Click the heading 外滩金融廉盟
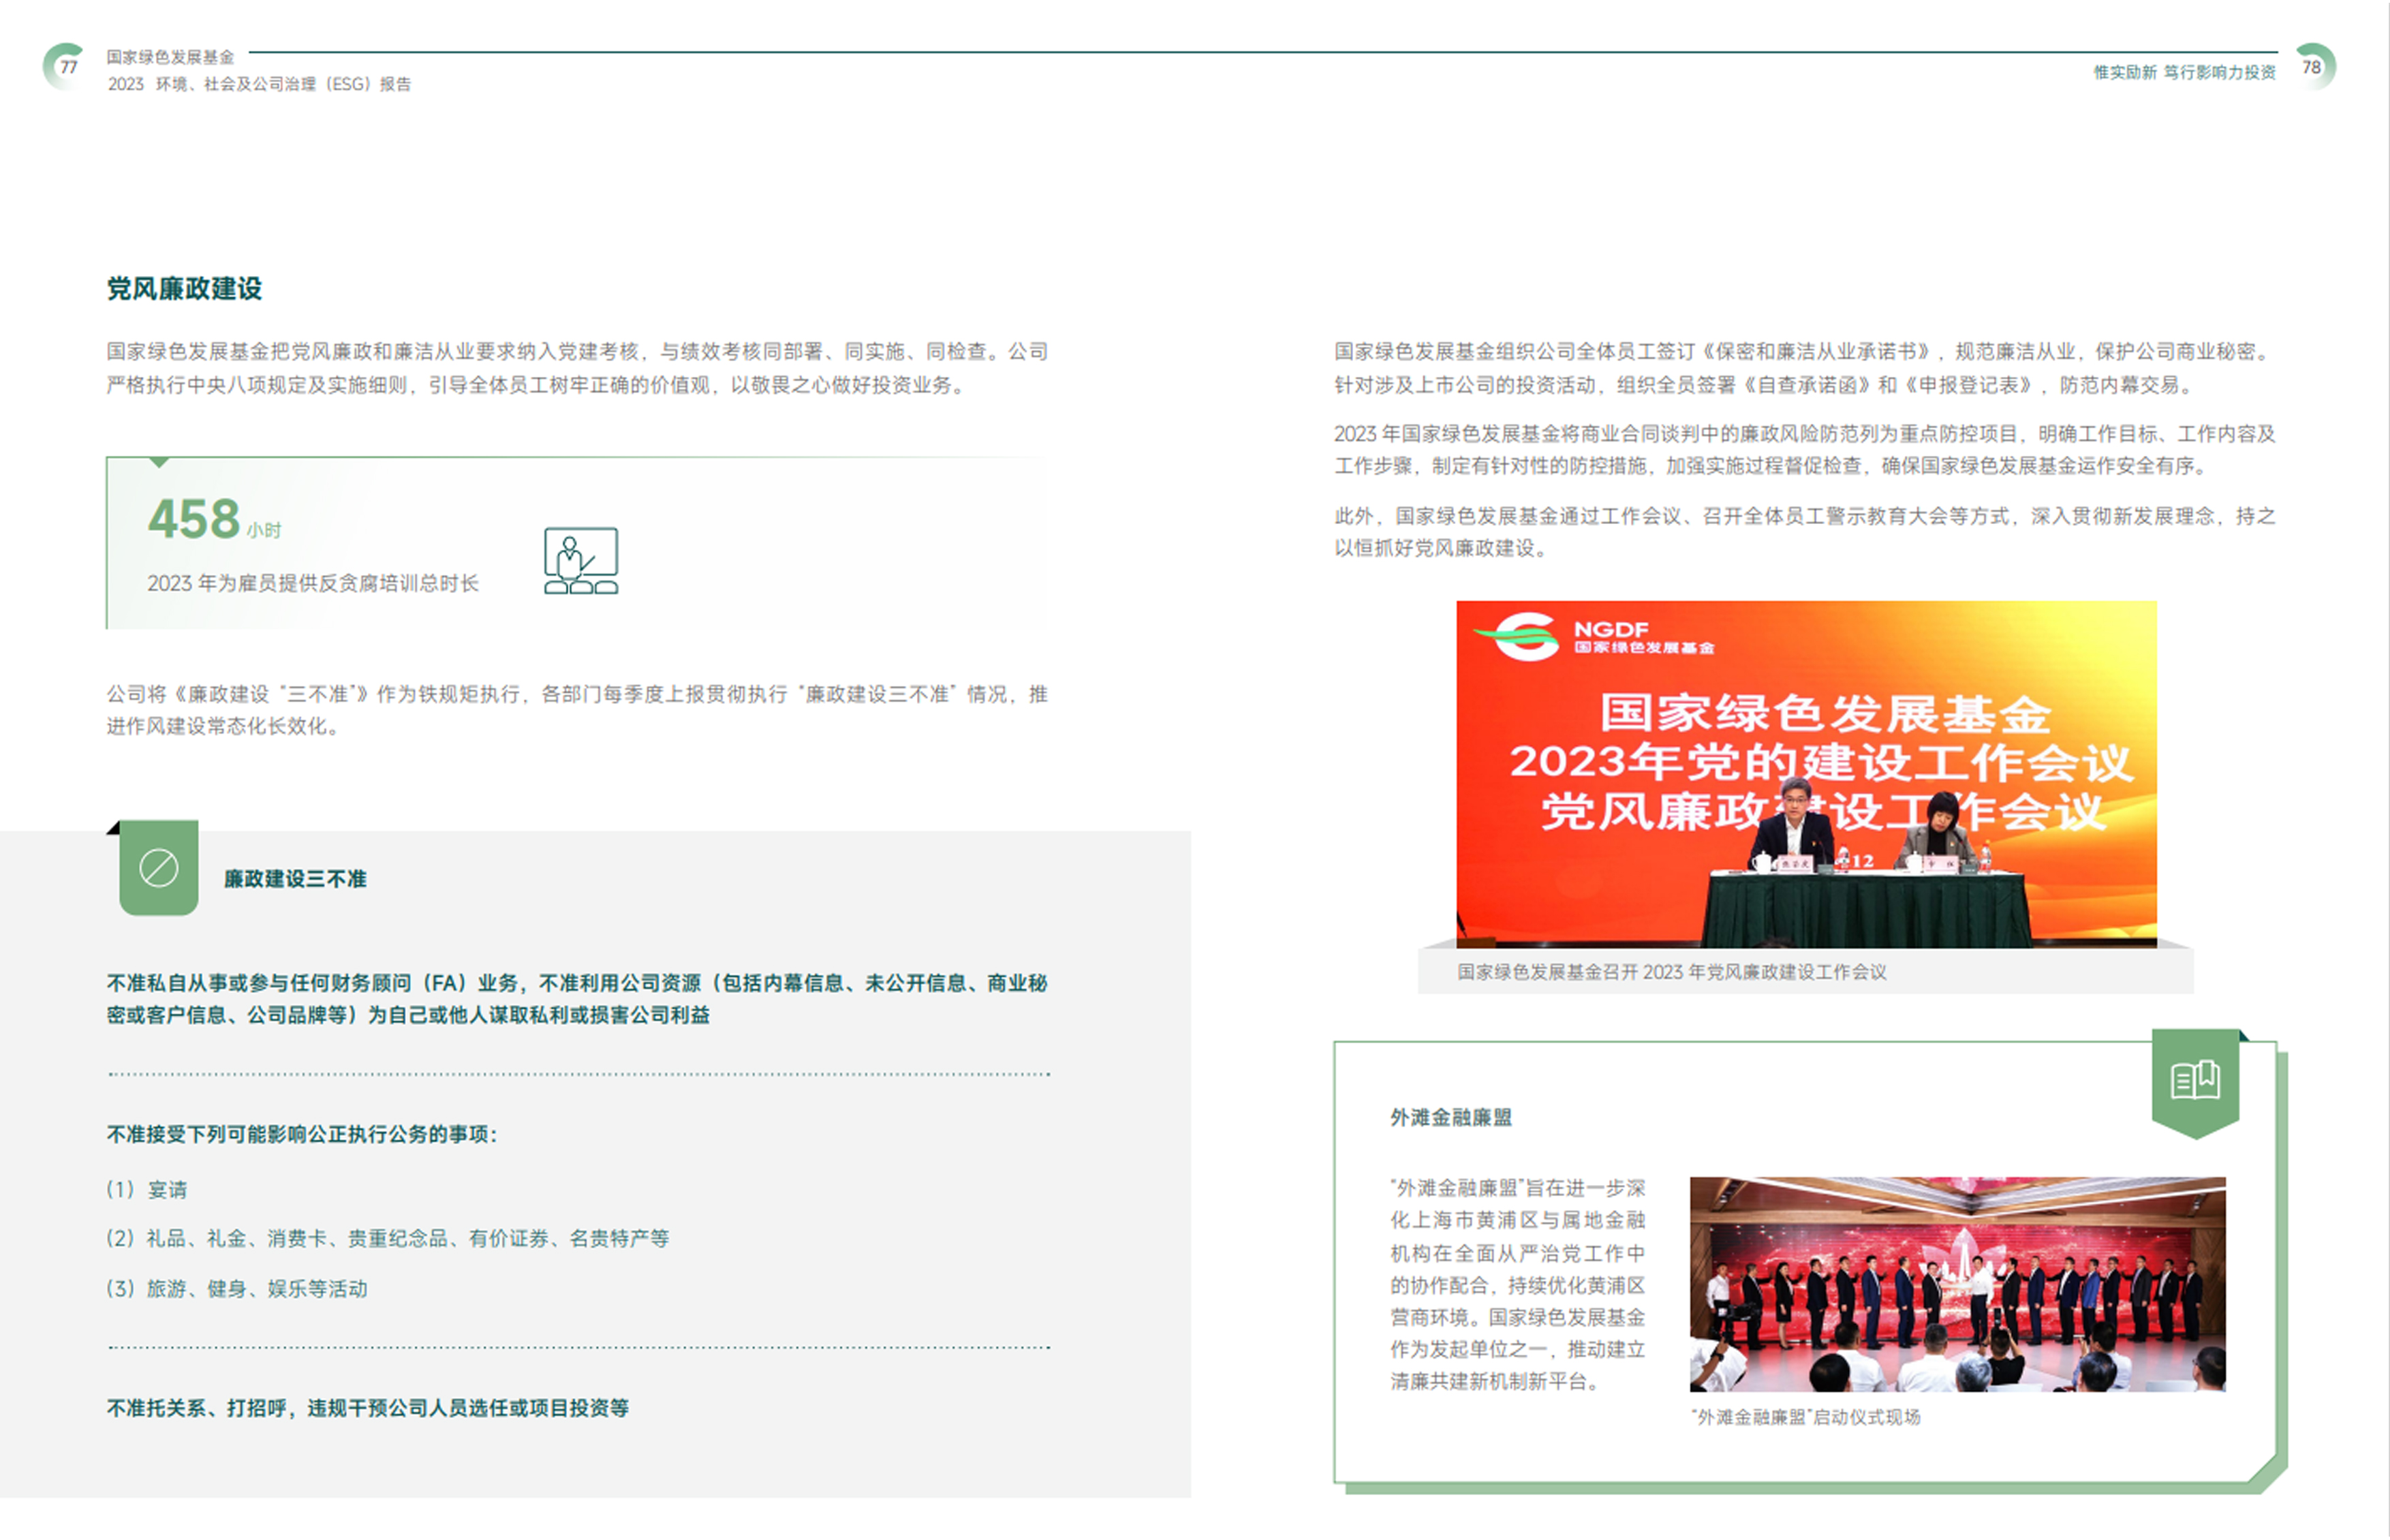 coord(1451,1117)
